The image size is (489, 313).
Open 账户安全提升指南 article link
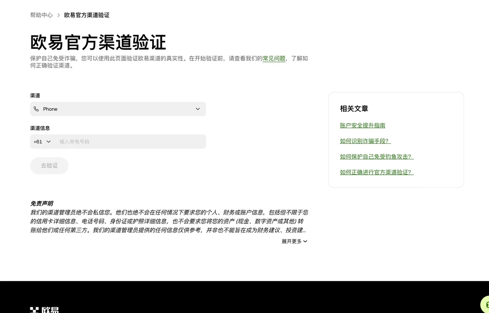(362, 125)
